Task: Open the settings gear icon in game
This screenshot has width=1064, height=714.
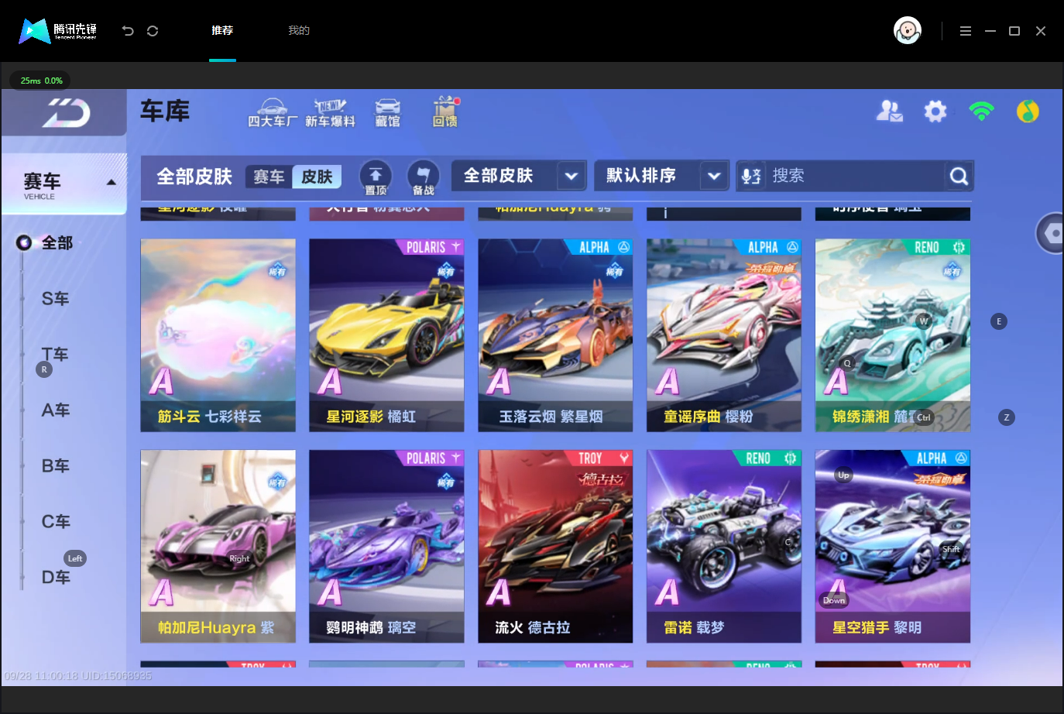Action: tap(935, 112)
